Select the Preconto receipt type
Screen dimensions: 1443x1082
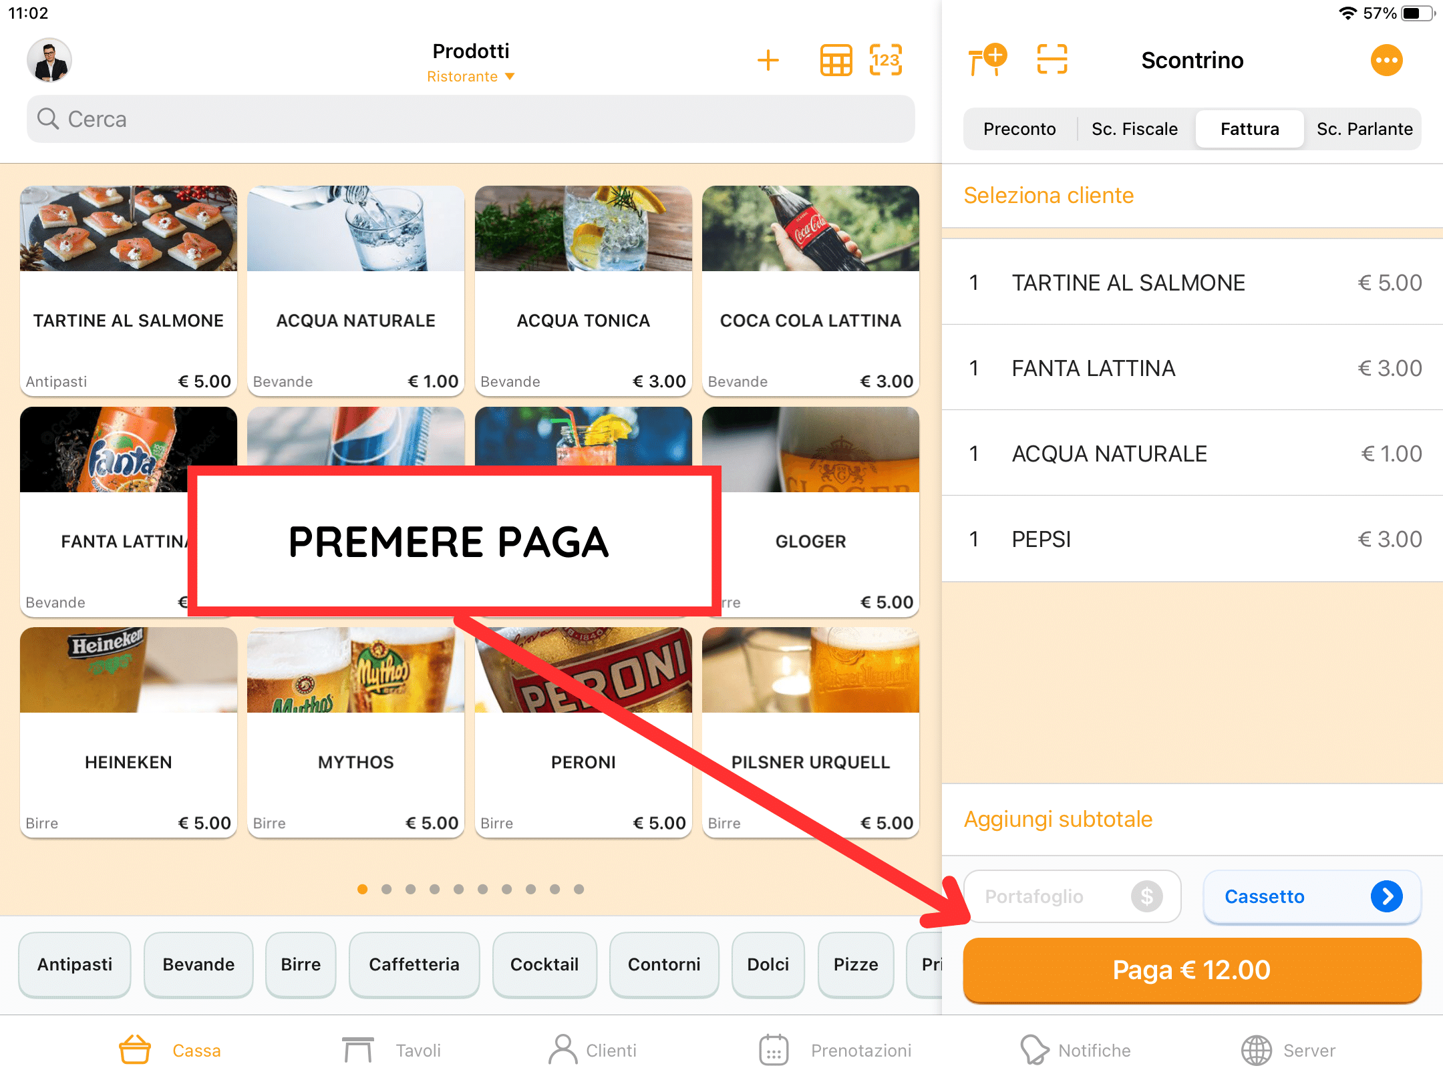[x=1019, y=129]
